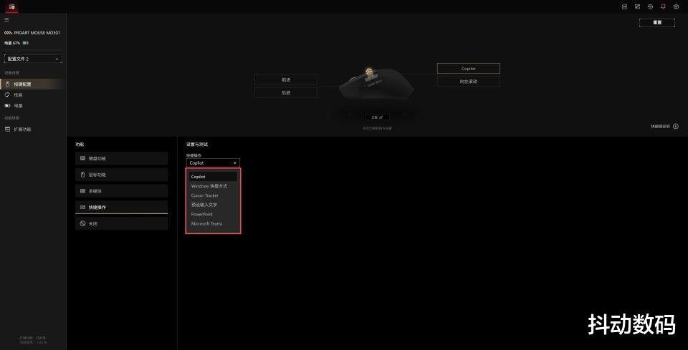688x350 pixels.
Task: Pick Copilot in the open dropdown list
Action: 213,177
